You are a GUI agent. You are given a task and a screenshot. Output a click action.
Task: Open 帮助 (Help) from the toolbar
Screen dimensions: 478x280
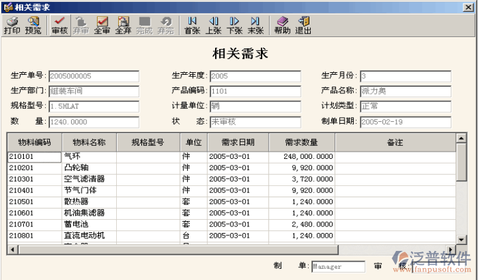(x=282, y=25)
